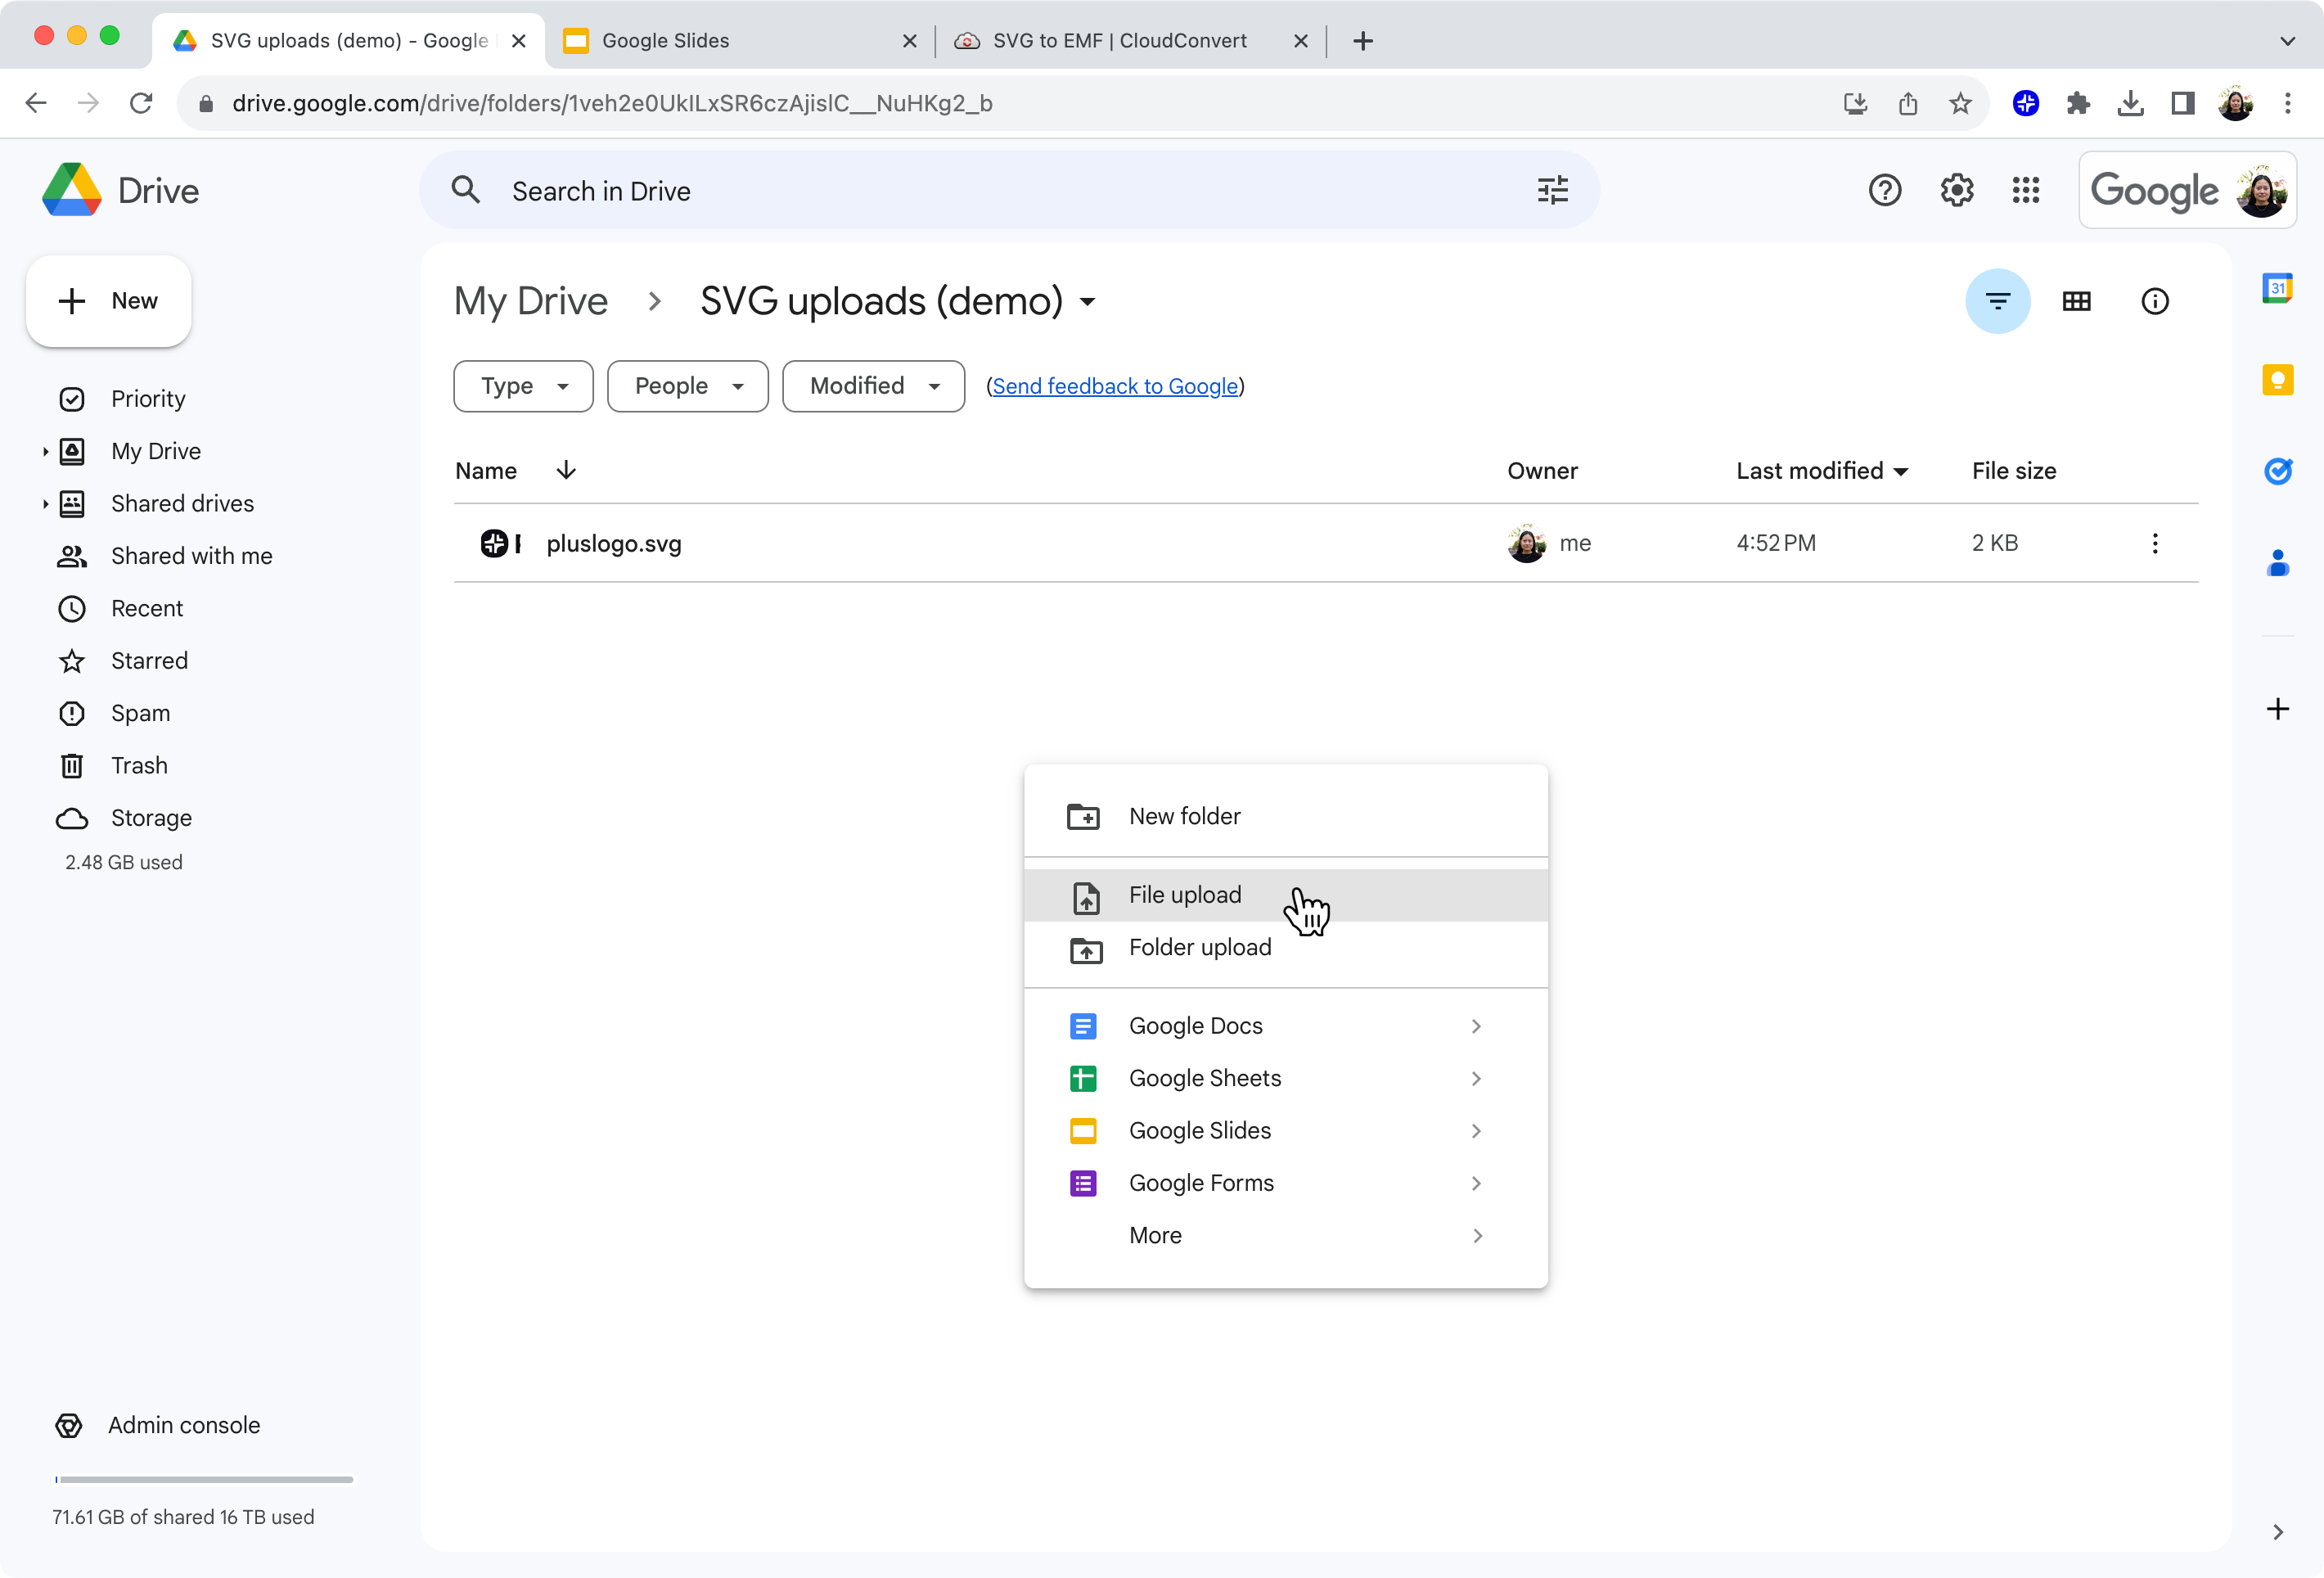Open the Help question mark menu

pos(1884,190)
